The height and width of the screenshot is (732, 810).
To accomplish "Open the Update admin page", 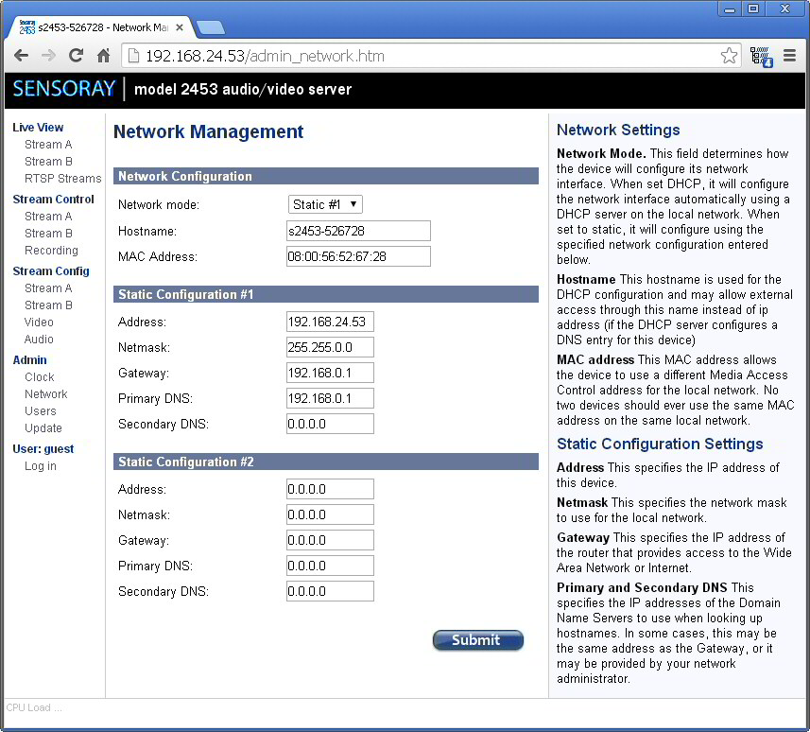I will pos(43,428).
